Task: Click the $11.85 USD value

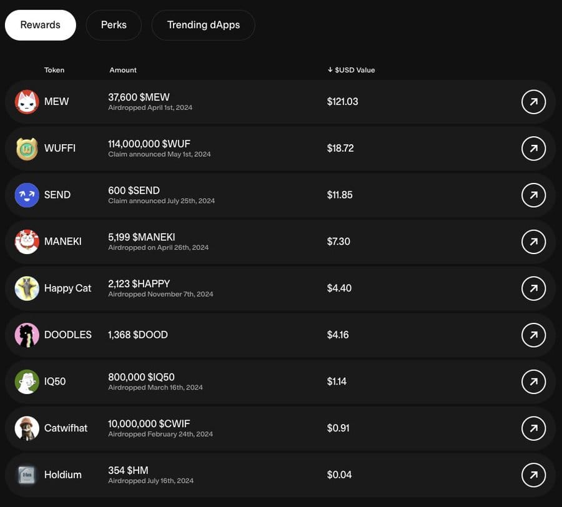Action: click(x=340, y=195)
